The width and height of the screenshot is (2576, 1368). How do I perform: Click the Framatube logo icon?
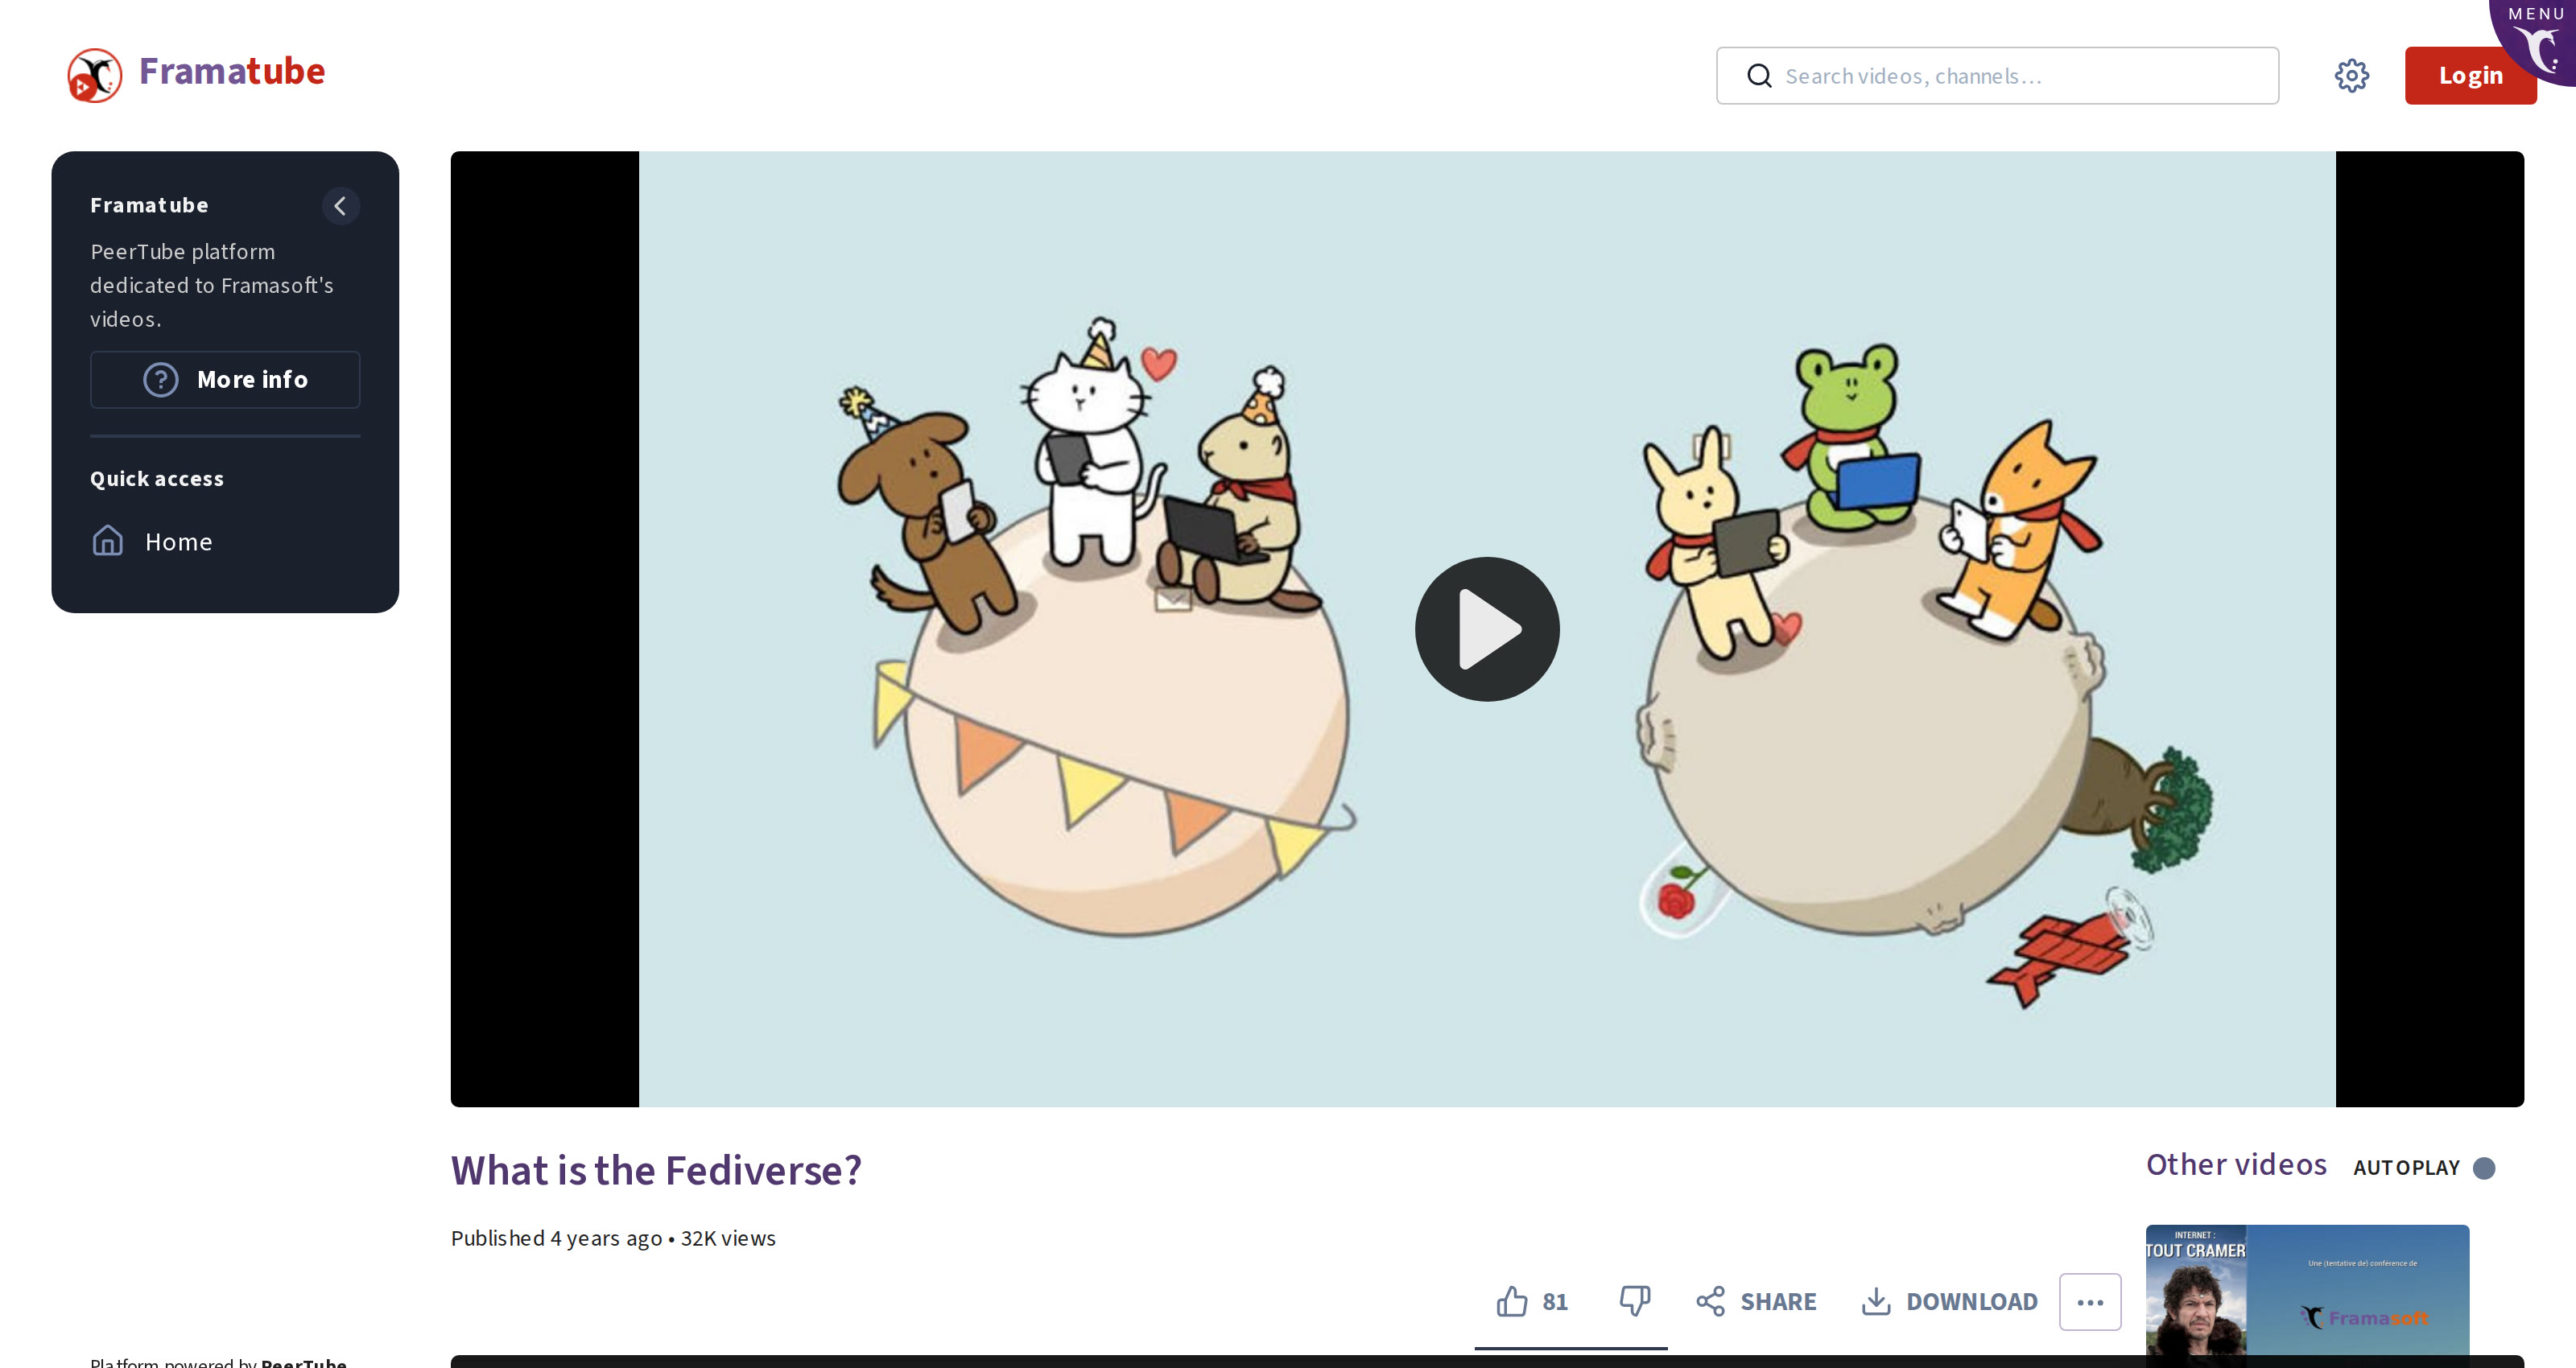tap(95, 75)
